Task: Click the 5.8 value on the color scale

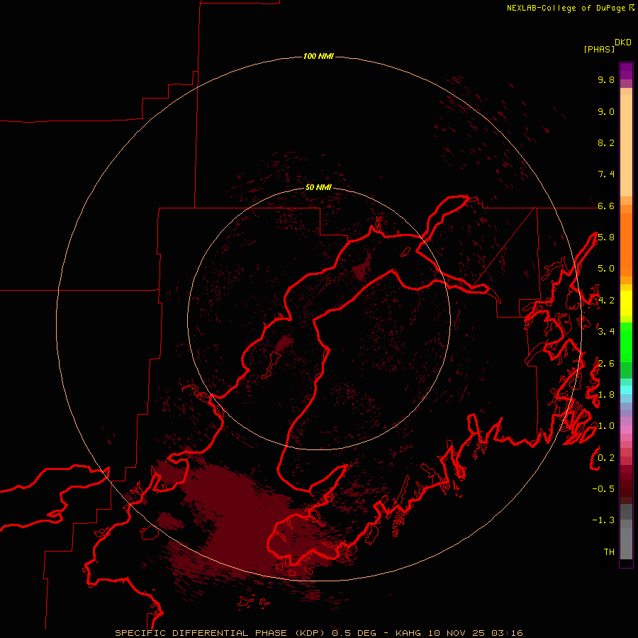Action: [606, 237]
